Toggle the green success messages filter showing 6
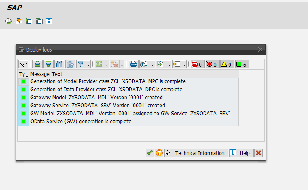The image size is (308, 190). coord(241,65)
